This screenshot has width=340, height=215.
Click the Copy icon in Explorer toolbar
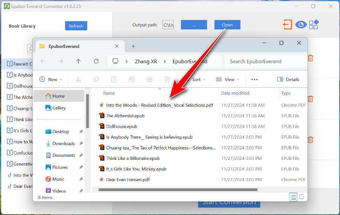tap(96, 80)
